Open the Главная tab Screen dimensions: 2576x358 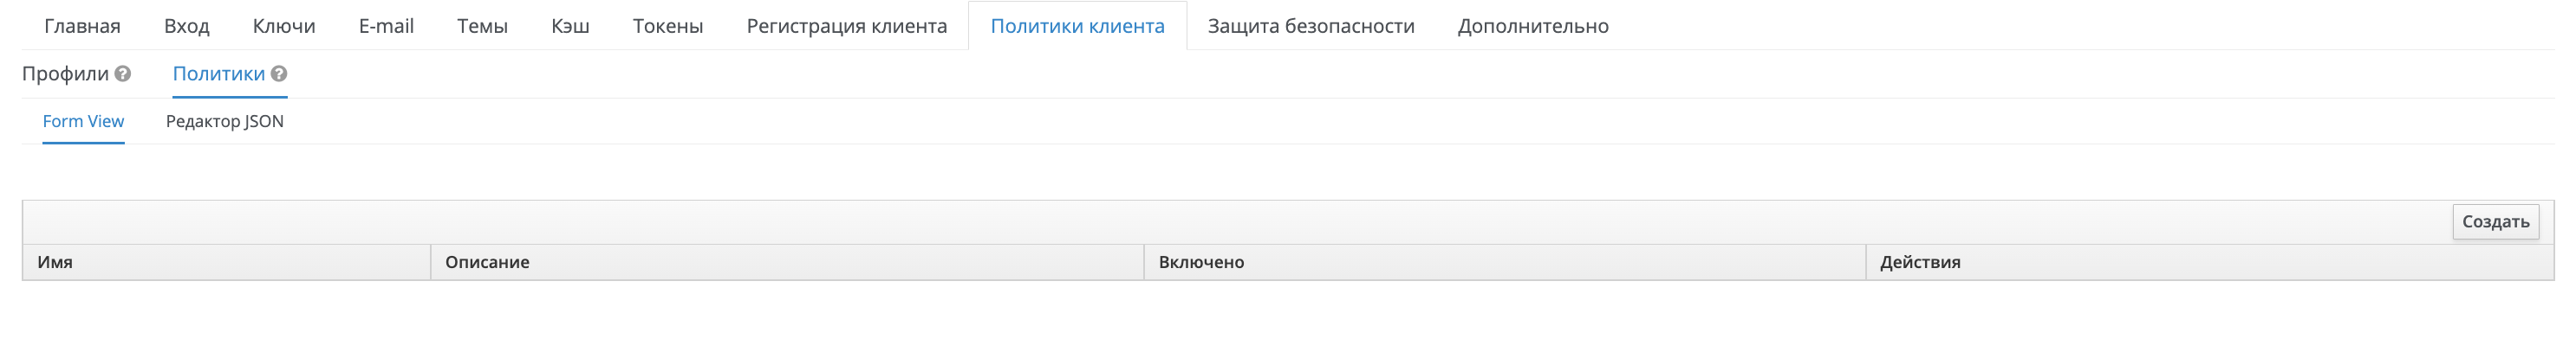[x=82, y=26]
